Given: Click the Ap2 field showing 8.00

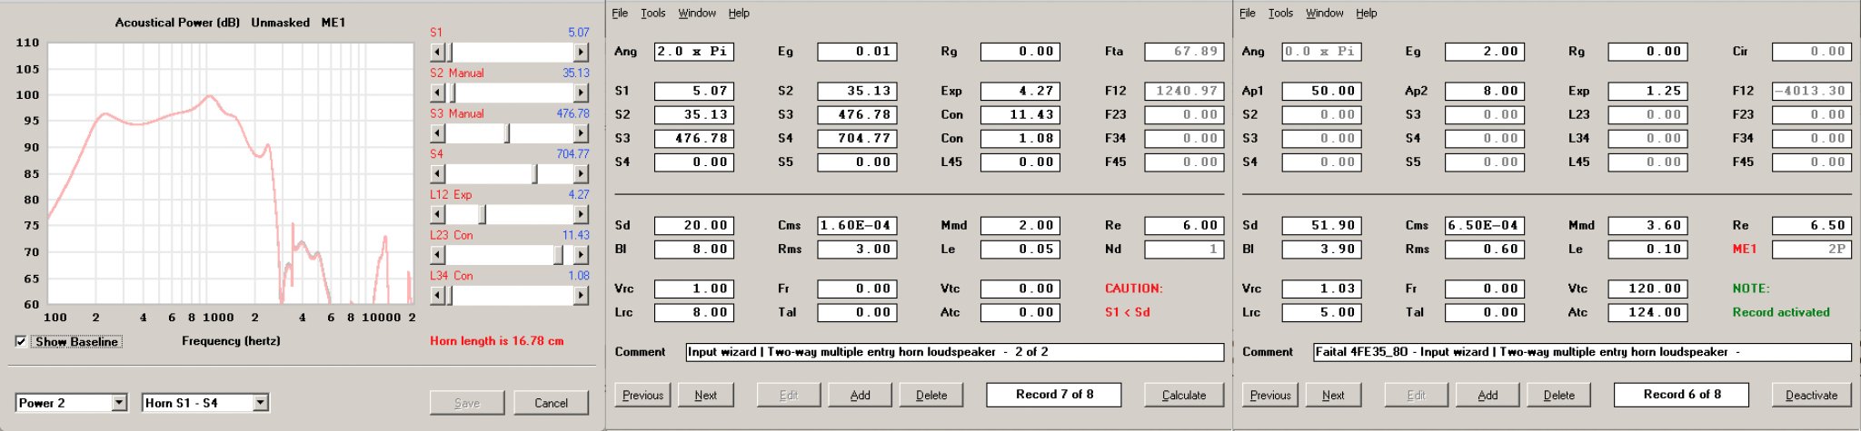Looking at the screenshot, I should click(1485, 91).
